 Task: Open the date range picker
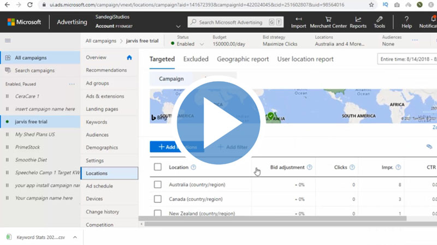407,59
